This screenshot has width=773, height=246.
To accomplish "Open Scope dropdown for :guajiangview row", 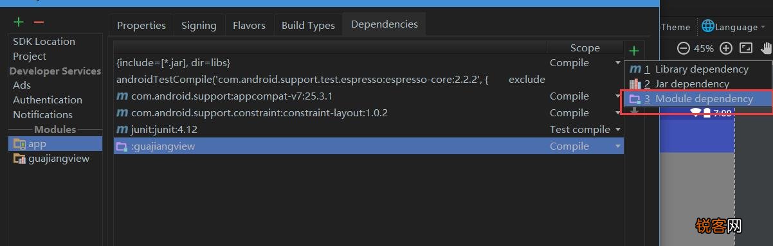I will pyautogui.click(x=618, y=146).
